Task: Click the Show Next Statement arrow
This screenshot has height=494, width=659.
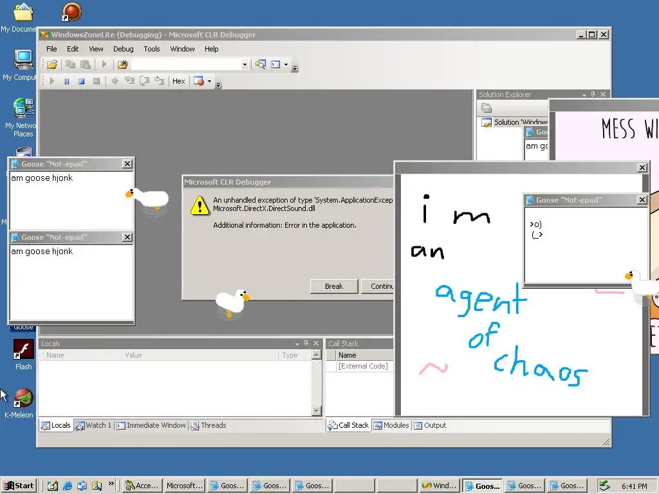Action: (115, 81)
